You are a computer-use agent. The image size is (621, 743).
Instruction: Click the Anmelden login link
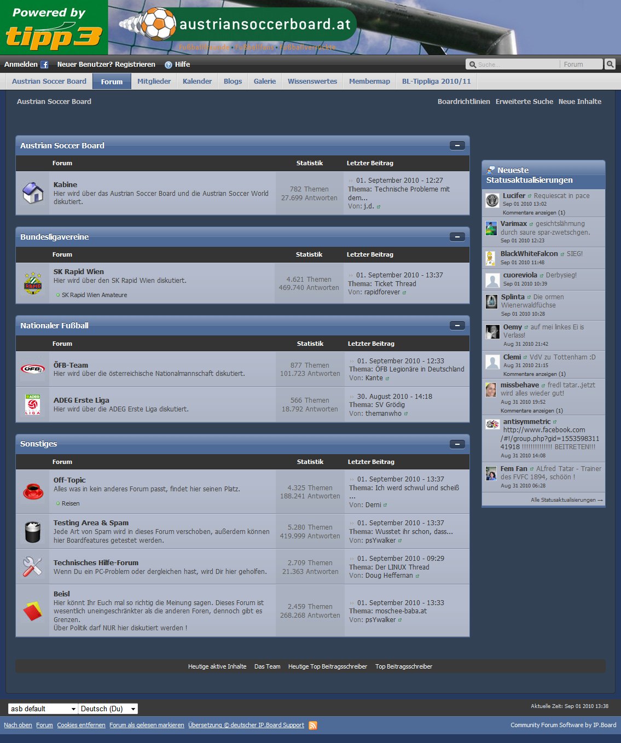pyautogui.click(x=21, y=65)
